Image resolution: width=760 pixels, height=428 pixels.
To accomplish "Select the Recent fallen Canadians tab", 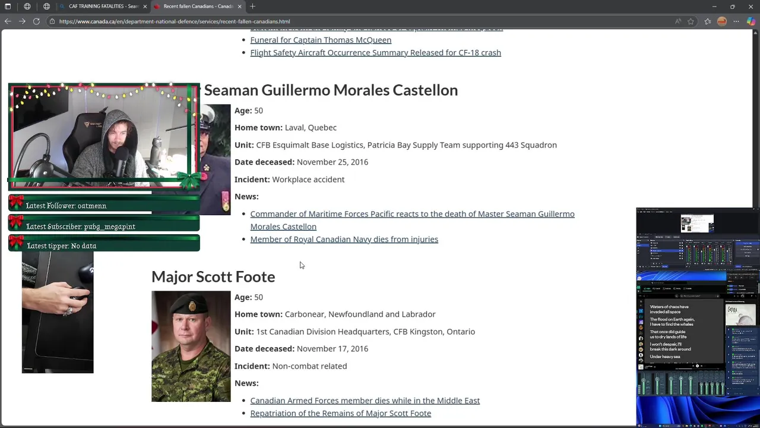I will click(x=198, y=6).
